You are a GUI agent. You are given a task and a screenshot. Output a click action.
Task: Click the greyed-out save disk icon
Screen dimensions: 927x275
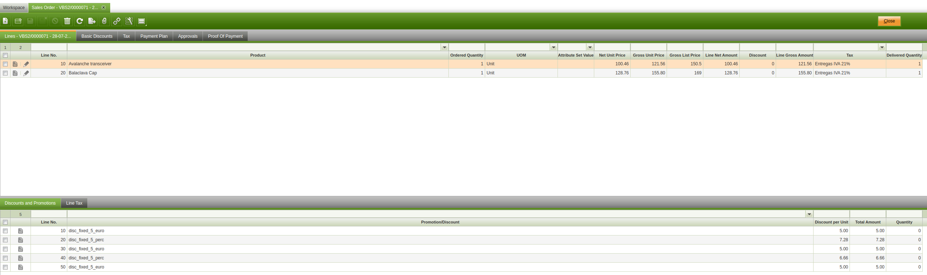pyautogui.click(x=30, y=21)
